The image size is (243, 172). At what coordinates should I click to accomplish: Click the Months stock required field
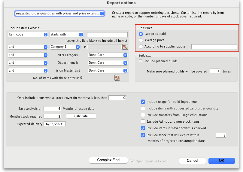click(x=52, y=116)
